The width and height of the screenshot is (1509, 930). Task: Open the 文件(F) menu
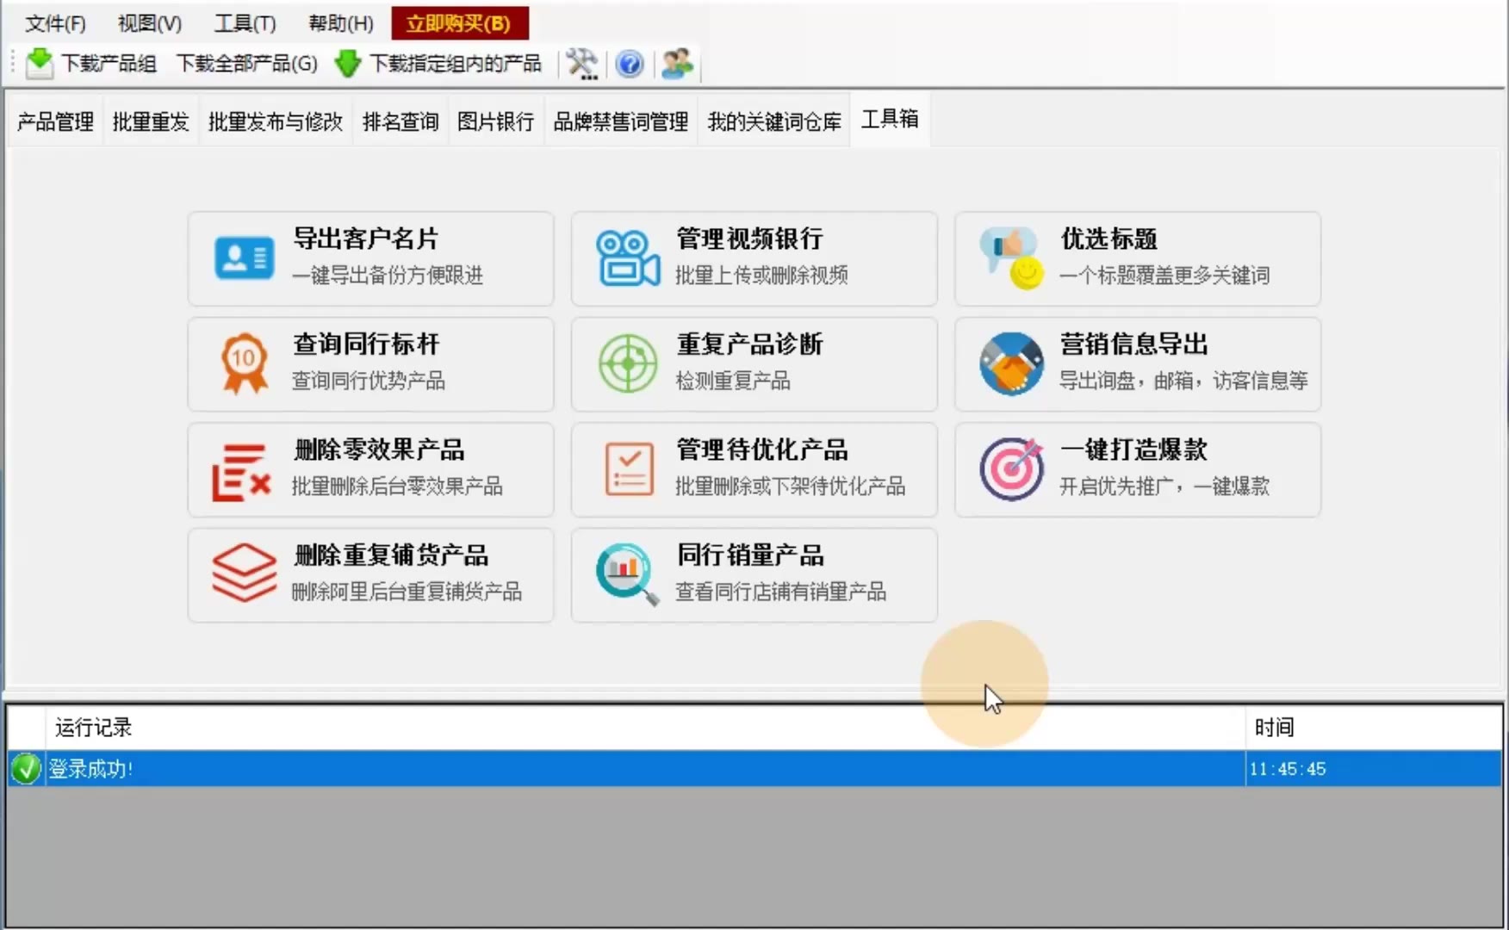tap(55, 23)
